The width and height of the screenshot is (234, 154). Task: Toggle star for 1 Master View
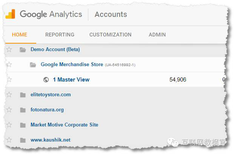pyautogui.click(x=9, y=79)
